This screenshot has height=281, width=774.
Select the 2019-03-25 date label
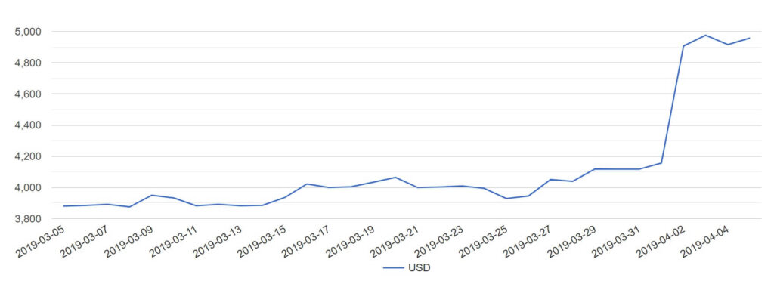pyautogui.click(x=485, y=240)
